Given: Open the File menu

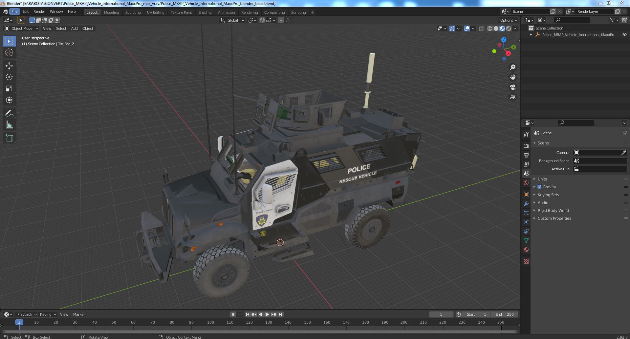Looking at the screenshot, I should [x=14, y=11].
